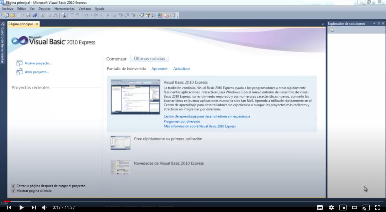Click the Start Debugging play toolbar icon
The width and height of the screenshot is (386, 212).
[108, 15]
